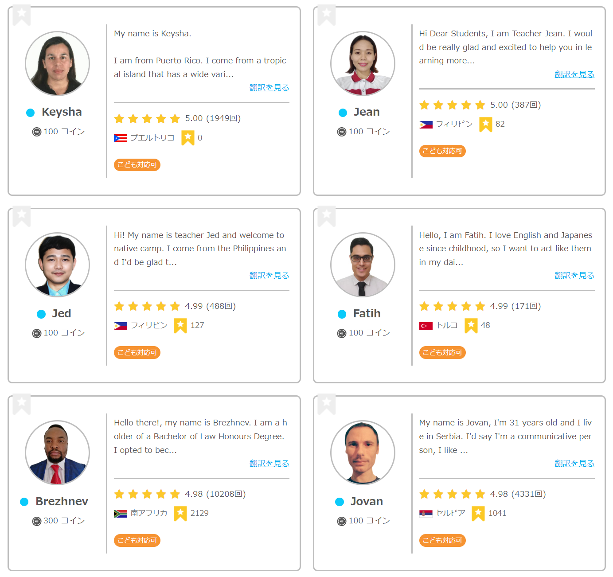613x577 pixels.
Task: Click the Puerto Rico flag icon
Action: pos(121,138)
